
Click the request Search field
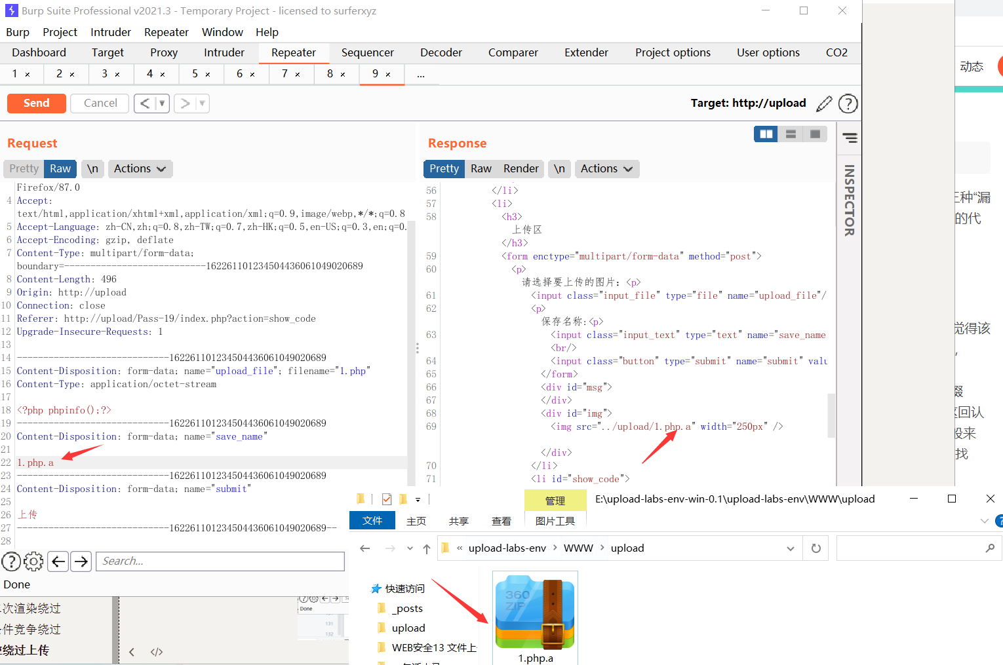pyautogui.click(x=220, y=561)
